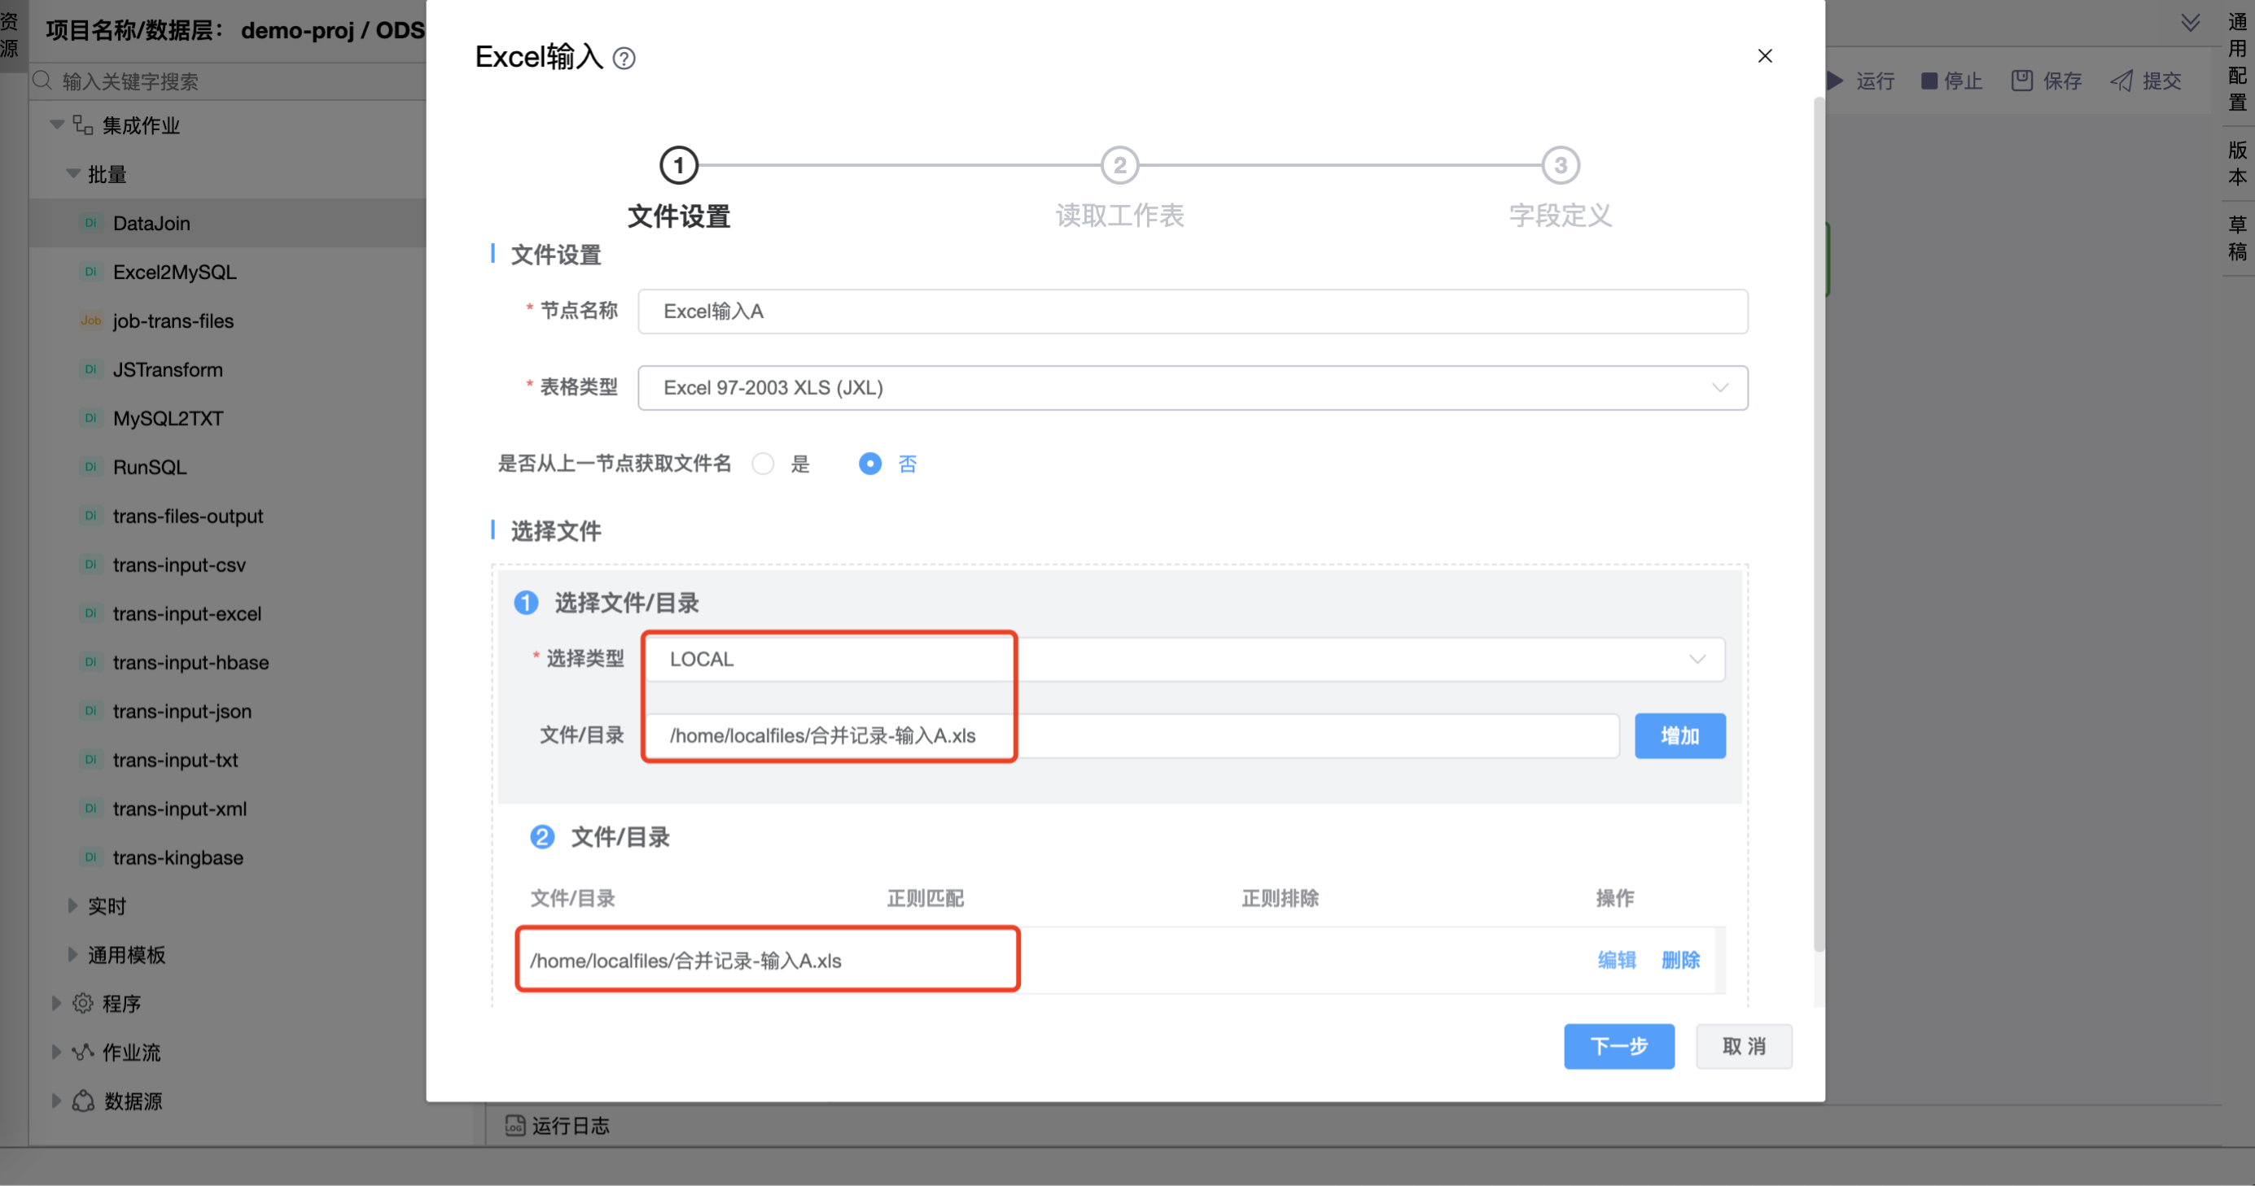Viewport: 2255px width, 1186px height.
Task: Go to step 2 读取工作表
Action: [1119, 165]
